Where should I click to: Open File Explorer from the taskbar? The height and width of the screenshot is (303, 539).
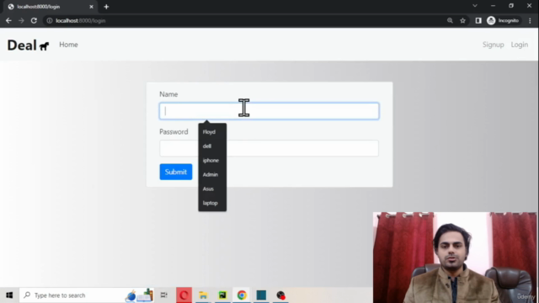203,295
